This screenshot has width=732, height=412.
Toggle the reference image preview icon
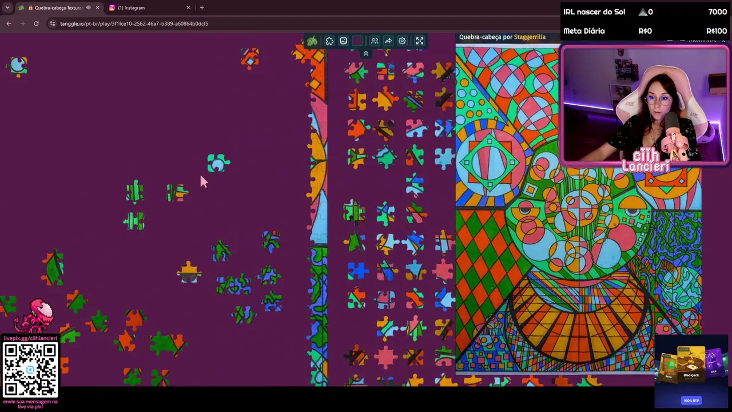coord(343,41)
